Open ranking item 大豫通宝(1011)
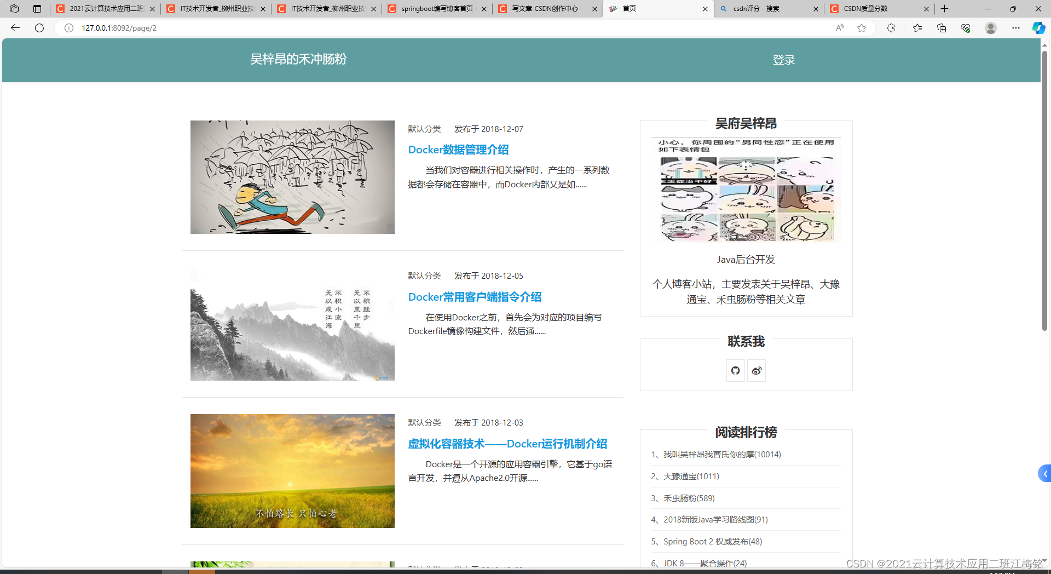The image size is (1051, 574). click(x=685, y=477)
